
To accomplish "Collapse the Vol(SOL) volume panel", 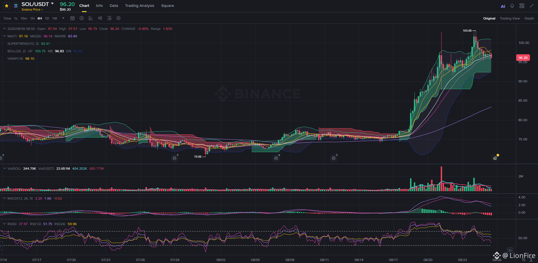I will 5,169.
